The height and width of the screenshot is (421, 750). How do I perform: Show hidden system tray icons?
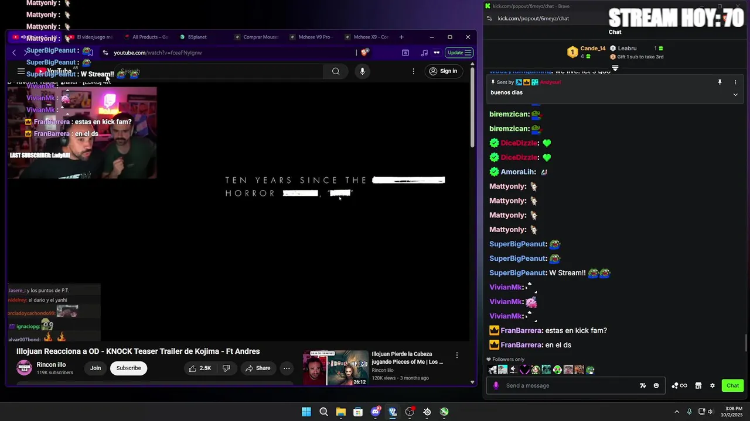[677, 412]
